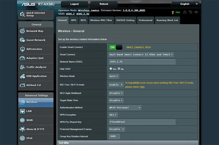Click the Adaptive QoS gauge icon
This screenshot has height=145, width=219.
click(x=22, y=58)
